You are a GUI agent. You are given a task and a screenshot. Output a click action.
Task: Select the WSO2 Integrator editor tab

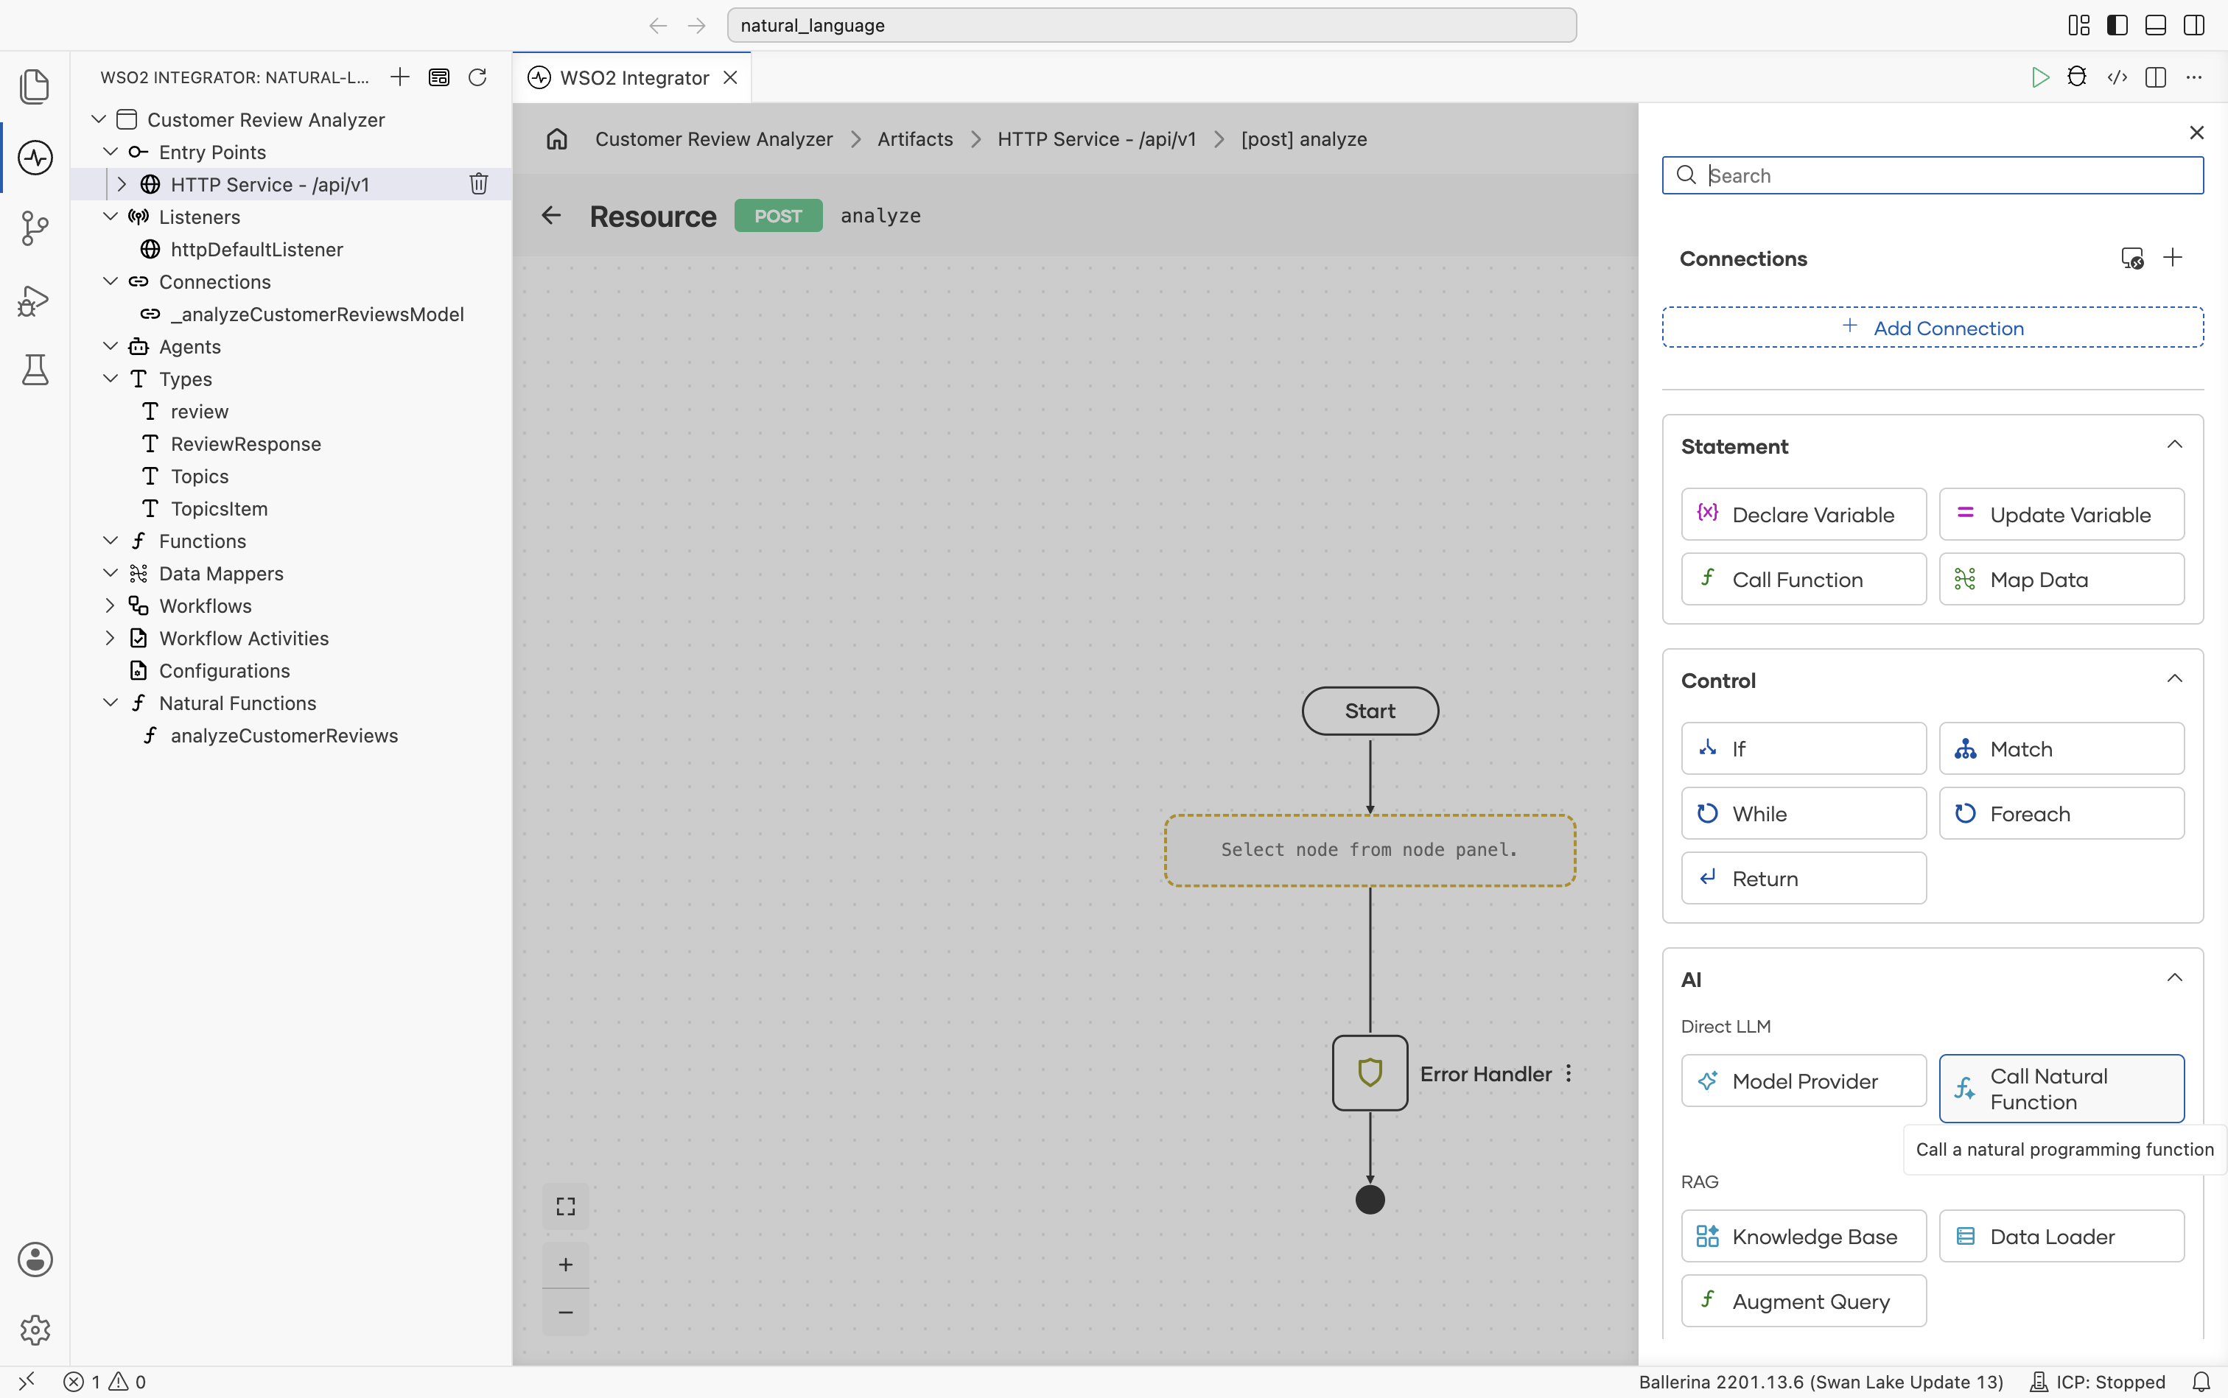[633, 77]
